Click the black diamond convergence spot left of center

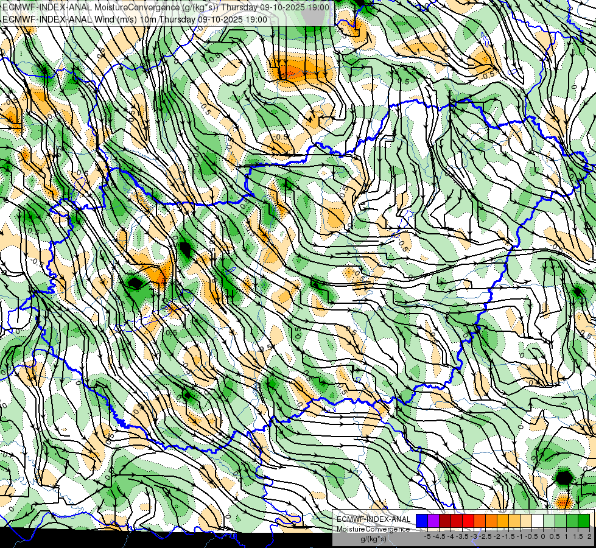[135, 283]
